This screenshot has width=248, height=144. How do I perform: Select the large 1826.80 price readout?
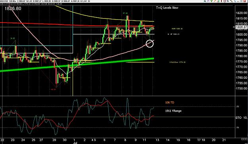click(13, 9)
